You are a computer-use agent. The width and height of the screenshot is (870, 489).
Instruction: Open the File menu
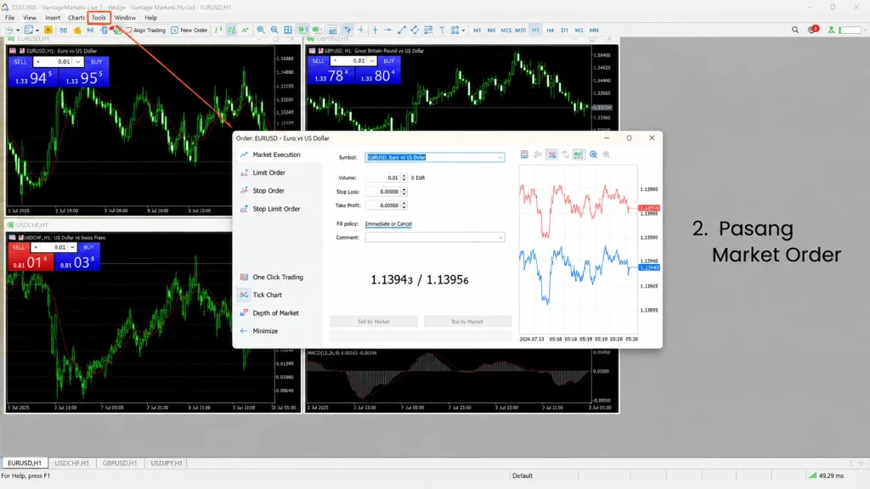click(9, 18)
